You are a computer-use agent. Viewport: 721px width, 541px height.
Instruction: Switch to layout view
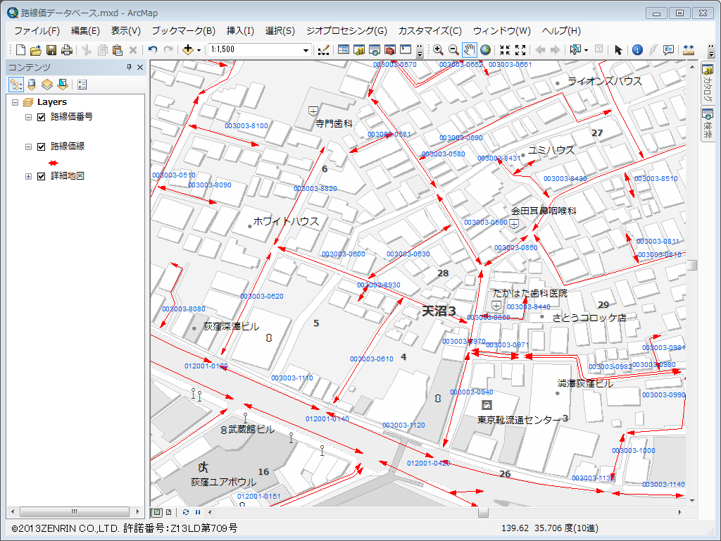169,512
